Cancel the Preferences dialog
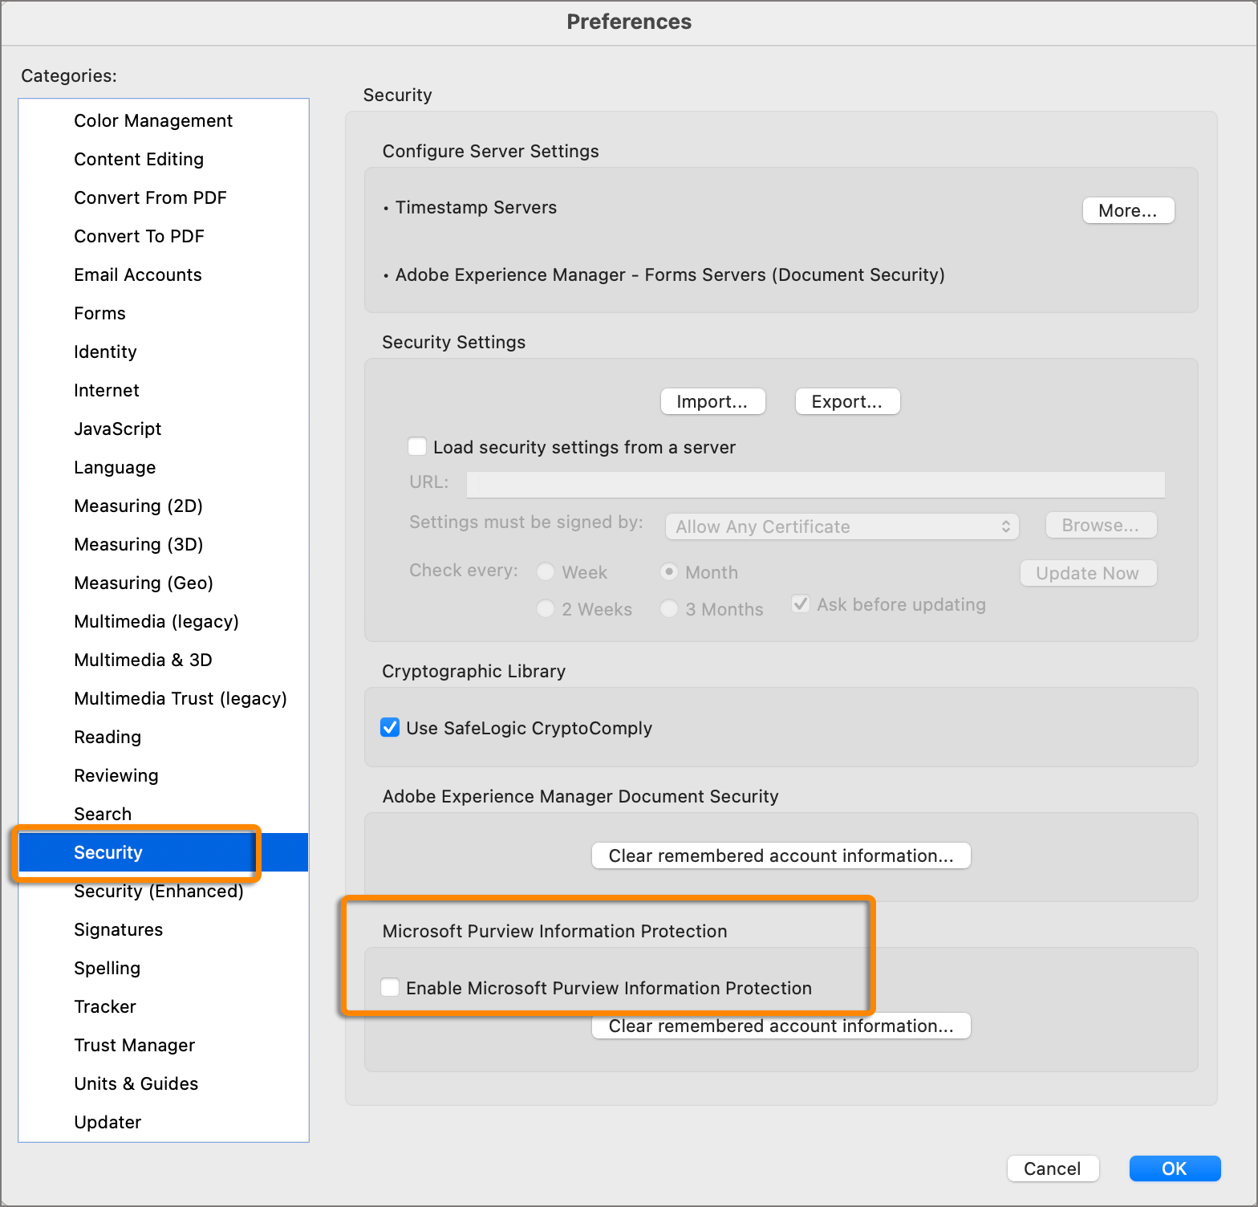The image size is (1258, 1207). [x=1052, y=1168]
